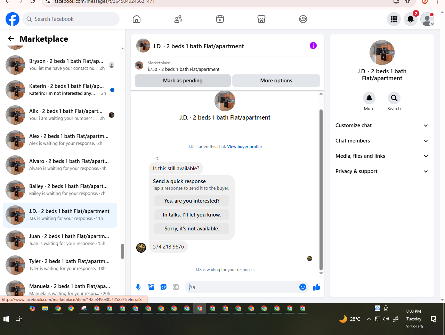Click the conversation list scrollbar thumb
The width and height of the screenshot is (445, 335).
click(122, 251)
